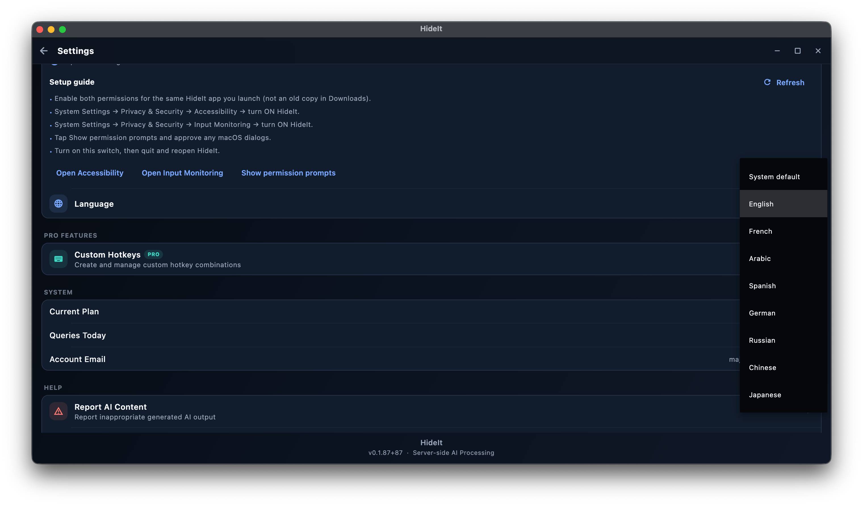Click the Refresh circular arrow icon

tap(767, 82)
